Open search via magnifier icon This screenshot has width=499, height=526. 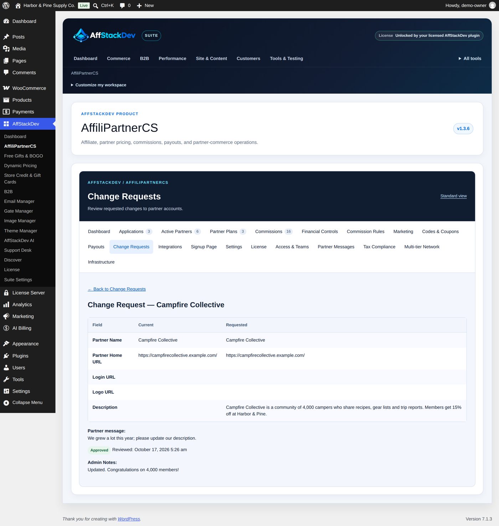pos(96,5)
